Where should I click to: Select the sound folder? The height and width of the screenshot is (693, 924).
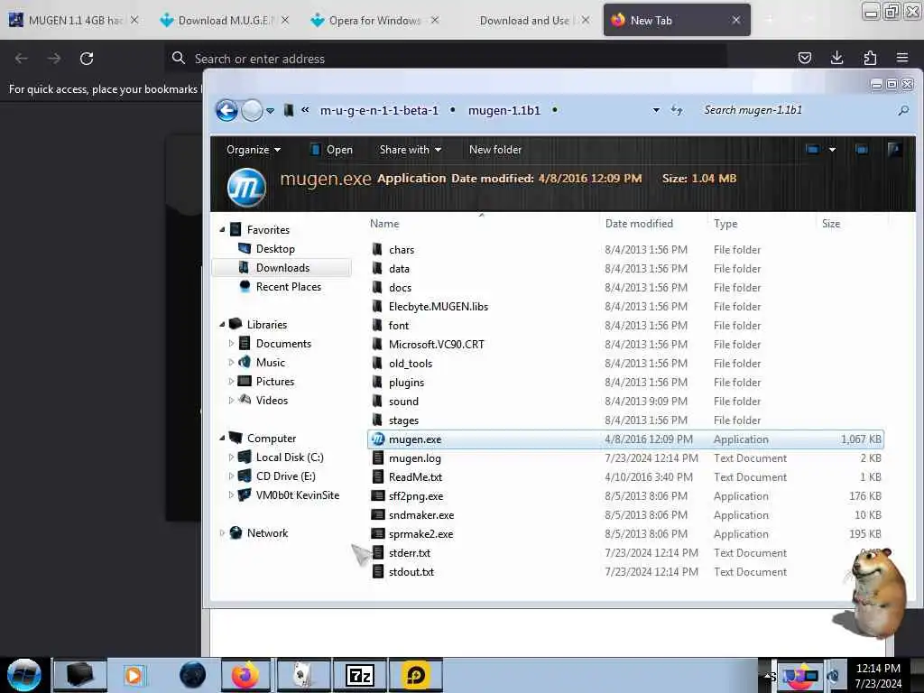click(x=403, y=401)
